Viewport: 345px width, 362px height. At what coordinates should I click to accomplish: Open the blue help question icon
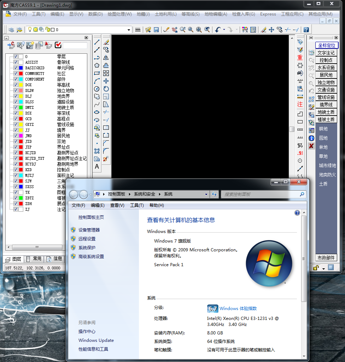pos(306,30)
